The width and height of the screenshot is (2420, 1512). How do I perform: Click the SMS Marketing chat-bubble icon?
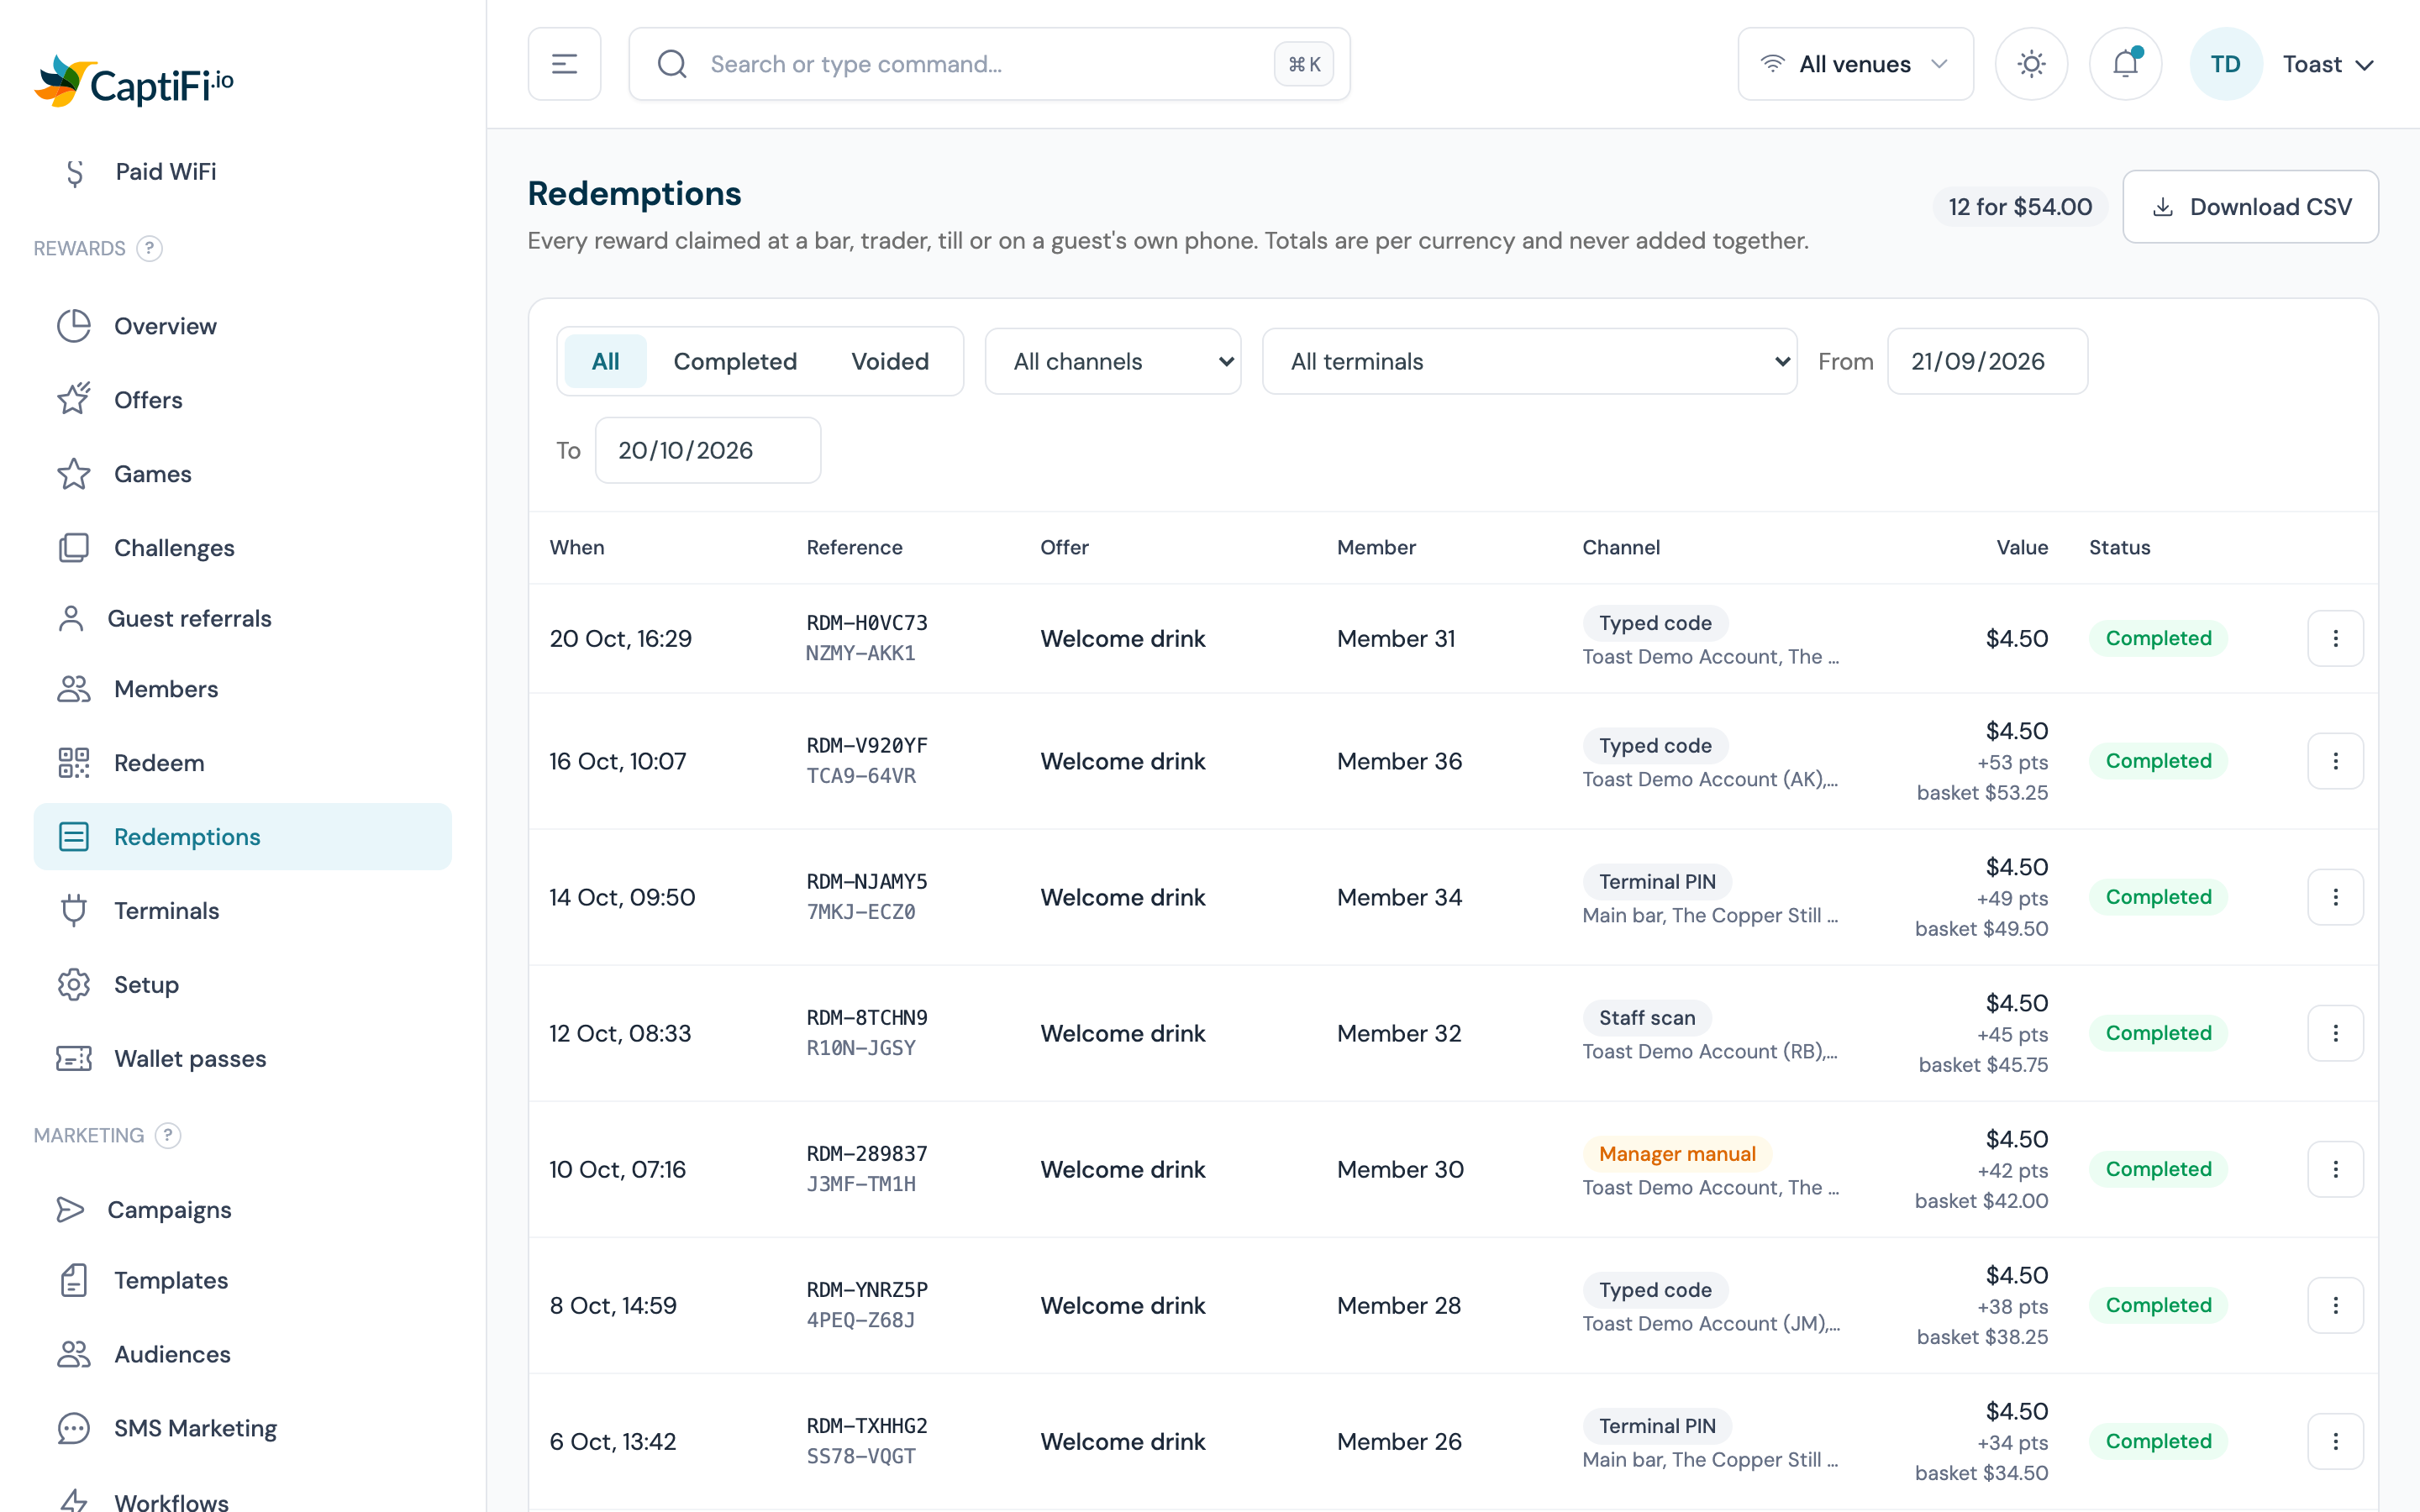(x=74, y=1428)
